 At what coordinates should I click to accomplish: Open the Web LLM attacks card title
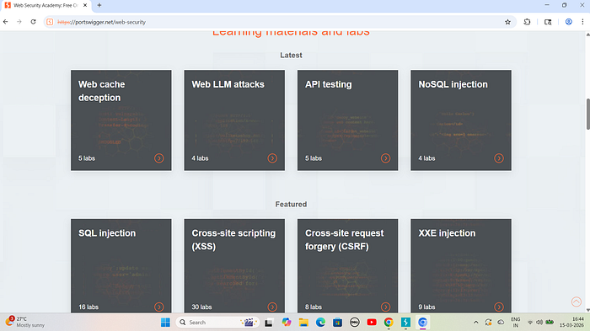(x=228, y=84)
